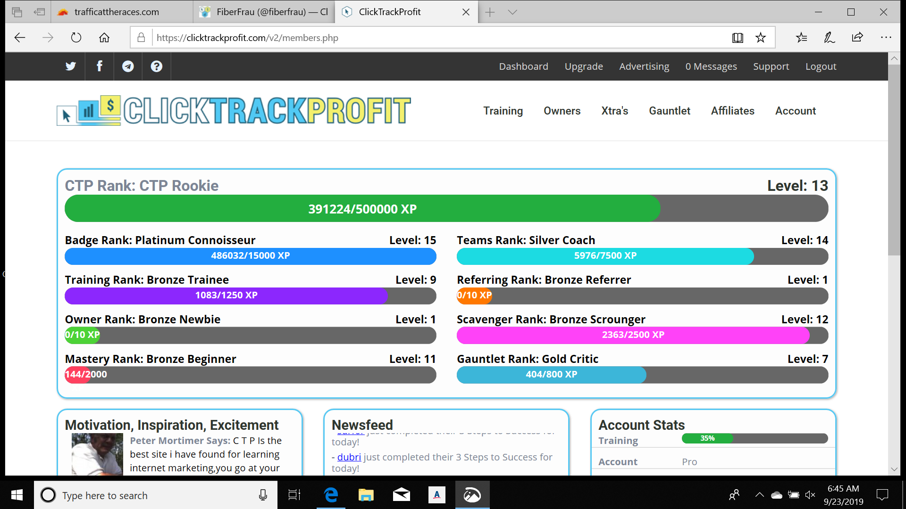Screen dimensions: 906x509
Task: Show tabs you've set aside icon
Action: click(x=17, y=12)
